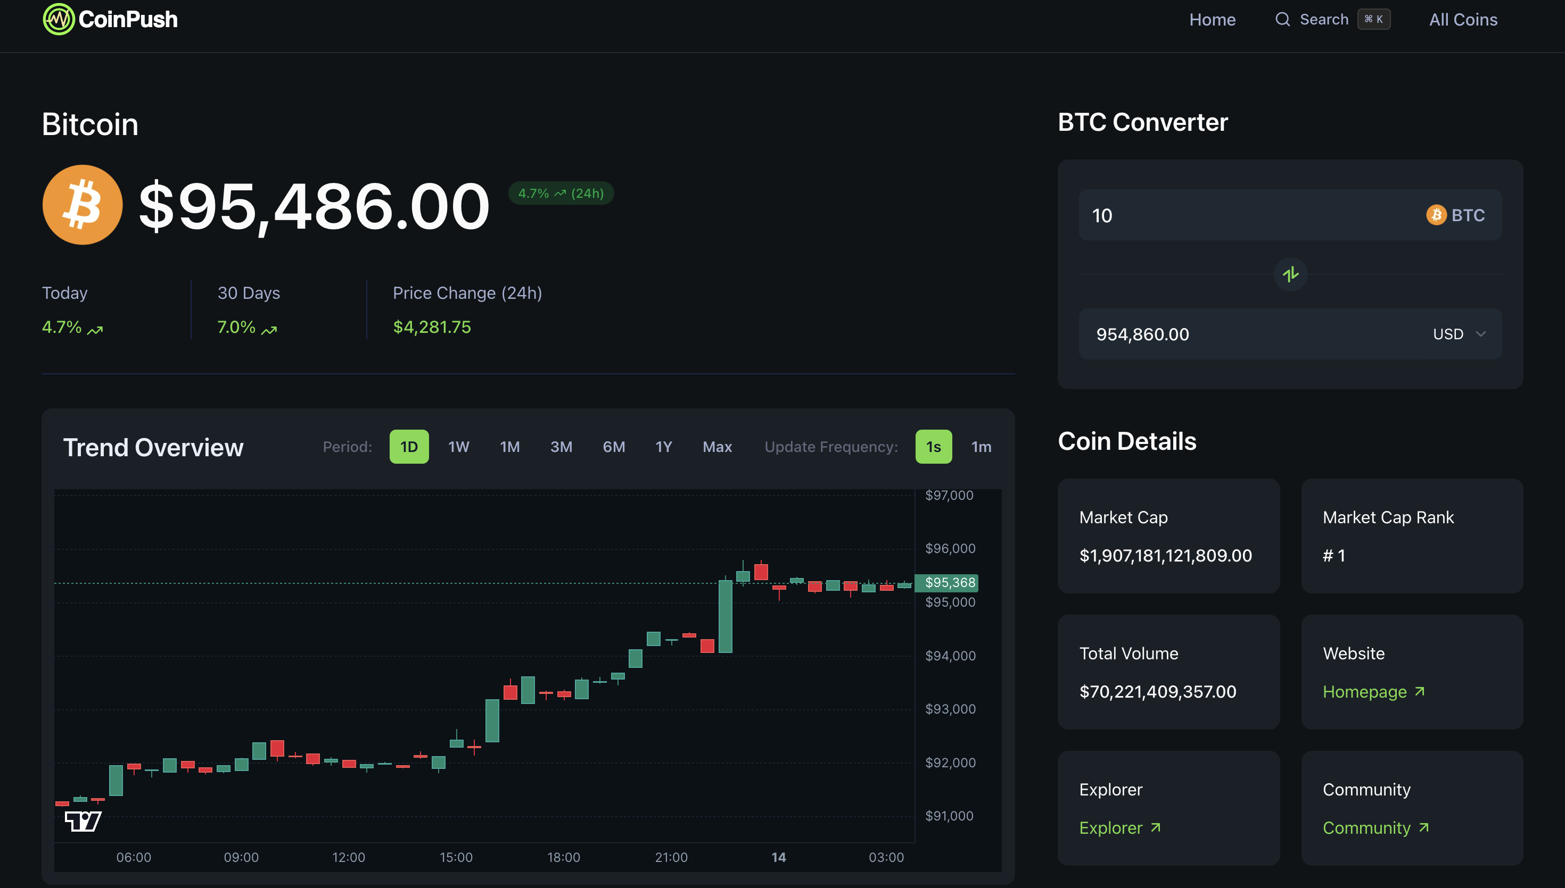The image size is (1565, 888).
Task: Select the Max period view
Action: (x=717, y=447)
